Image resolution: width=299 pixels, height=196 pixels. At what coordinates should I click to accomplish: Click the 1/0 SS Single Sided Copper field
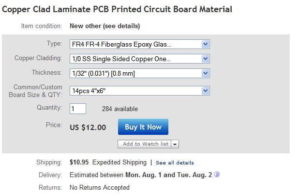(x=140, y=59)
